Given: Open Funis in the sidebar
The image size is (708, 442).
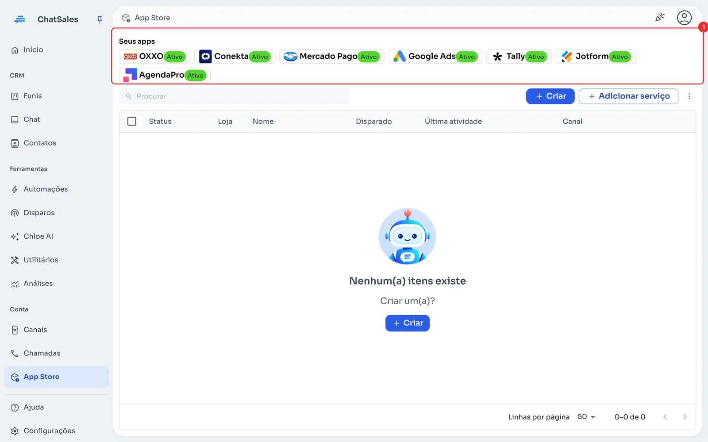Looking at the screenshot, I should (x=56, y=96).
